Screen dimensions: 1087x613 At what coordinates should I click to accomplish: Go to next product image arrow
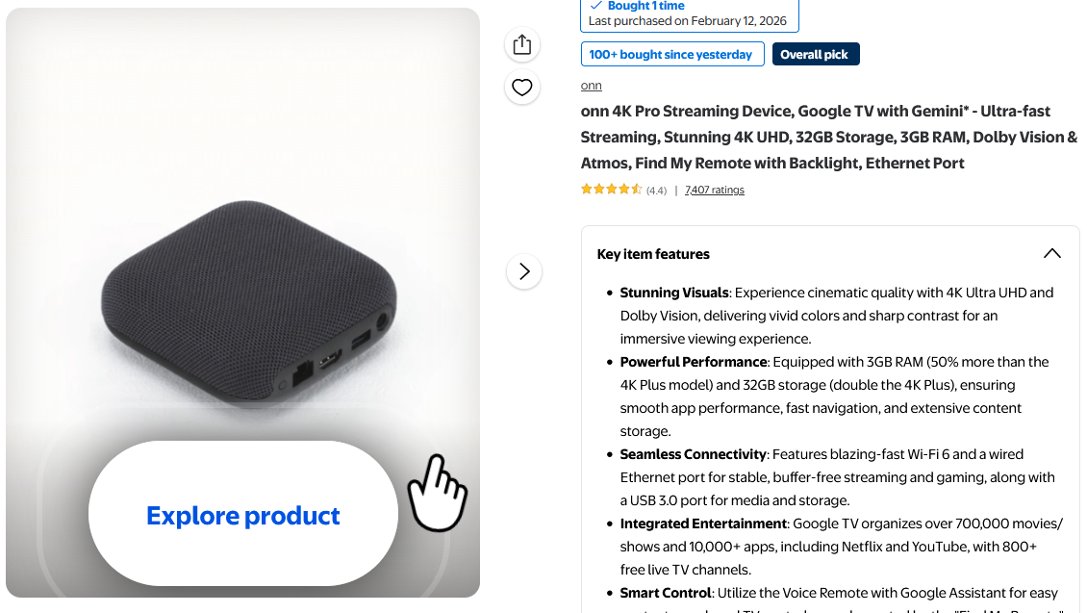pos(524,271)
